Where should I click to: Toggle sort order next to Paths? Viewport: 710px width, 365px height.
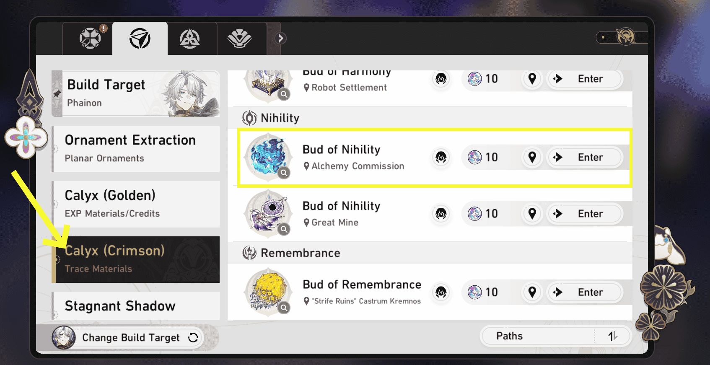click(612, 336)
